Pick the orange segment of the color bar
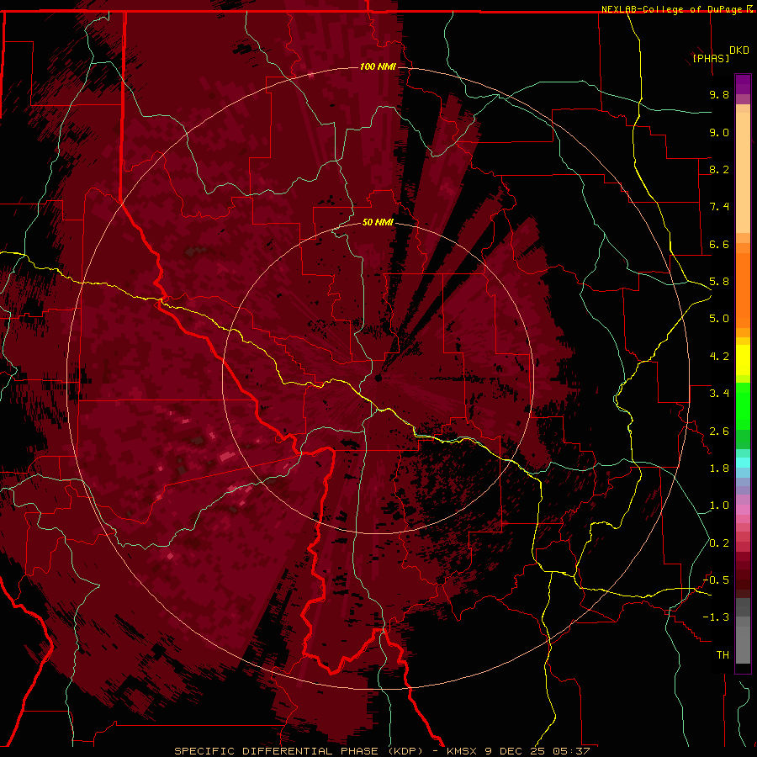Viewport: 757px width, 757px height. (743, 291)
